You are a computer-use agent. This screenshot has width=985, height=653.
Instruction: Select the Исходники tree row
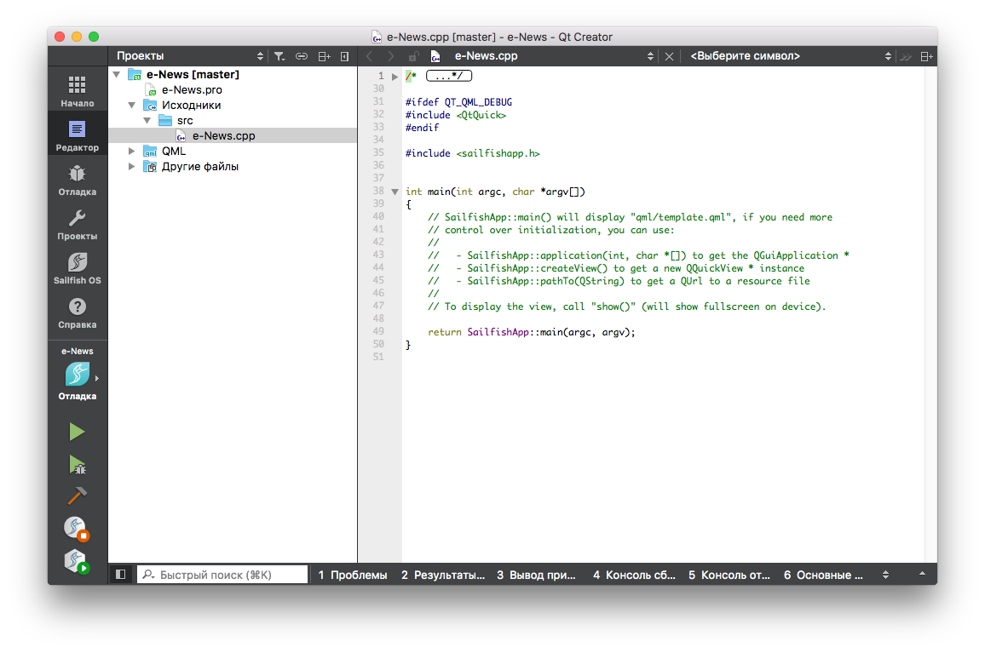coord(233,106)
